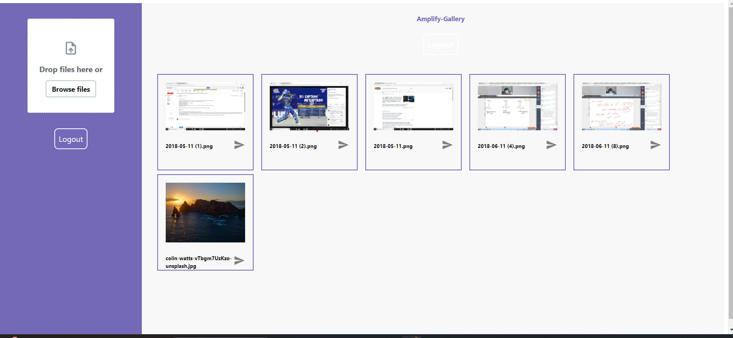The width and height of the screenshot is (733, 338).
Task: Open cricket captain thumbnail 2018-05-11 (2).png
Action: pyautogui.click(x=309, y=106)
